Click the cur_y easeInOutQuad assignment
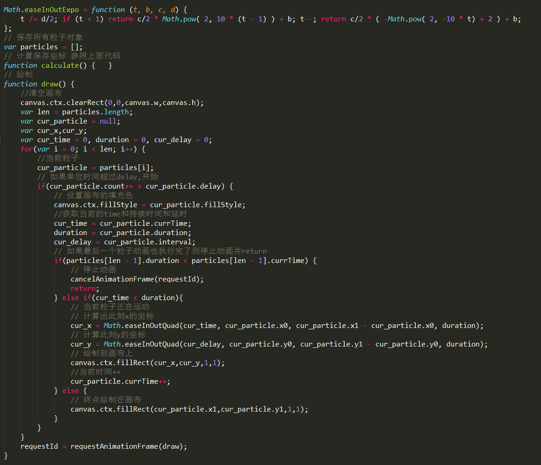The image size is (541, 465). (x=278, y=344)
